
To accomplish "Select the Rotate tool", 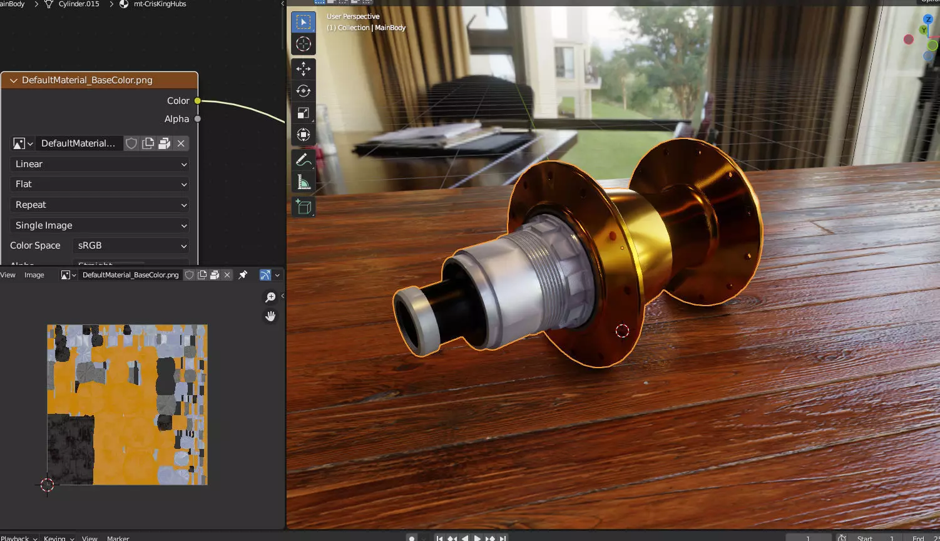I will pos(304,91).
